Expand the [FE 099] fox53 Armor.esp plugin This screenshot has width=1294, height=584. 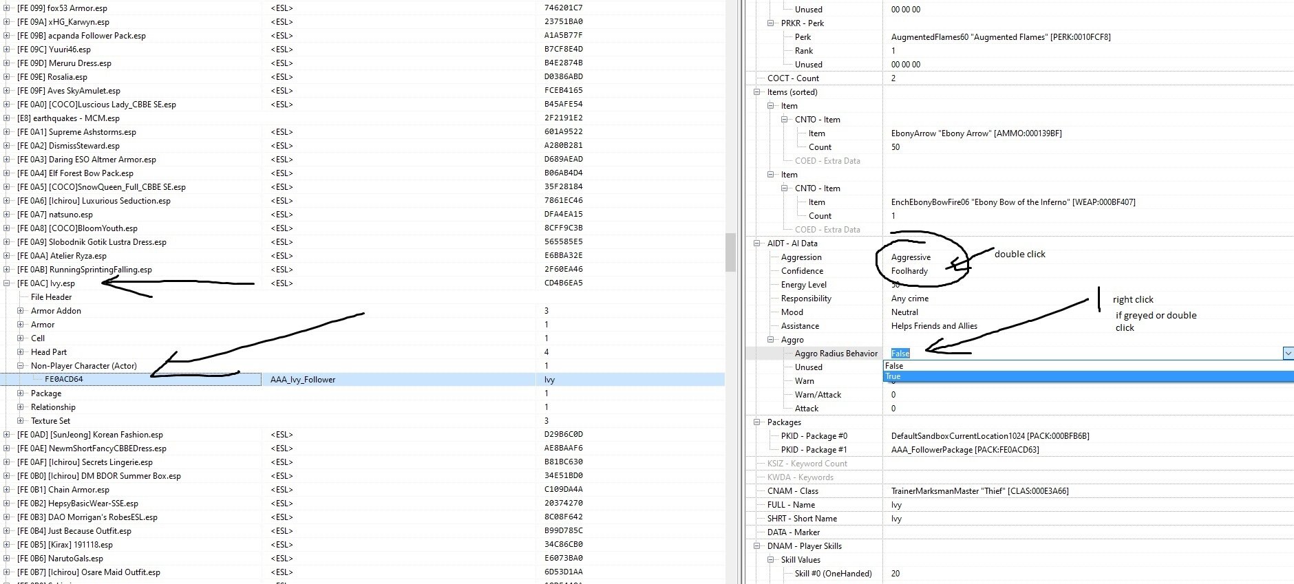click(7, 8)
